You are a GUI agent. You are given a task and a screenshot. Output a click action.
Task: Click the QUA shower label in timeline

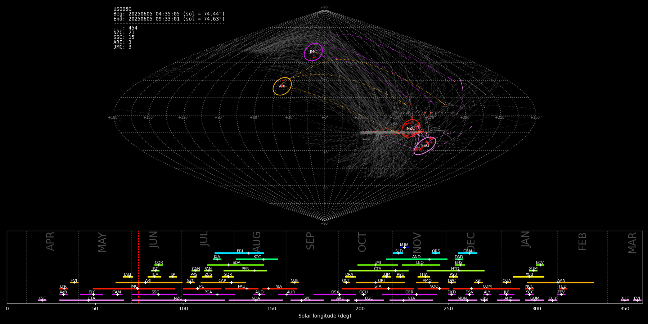[x=507, y=281]
